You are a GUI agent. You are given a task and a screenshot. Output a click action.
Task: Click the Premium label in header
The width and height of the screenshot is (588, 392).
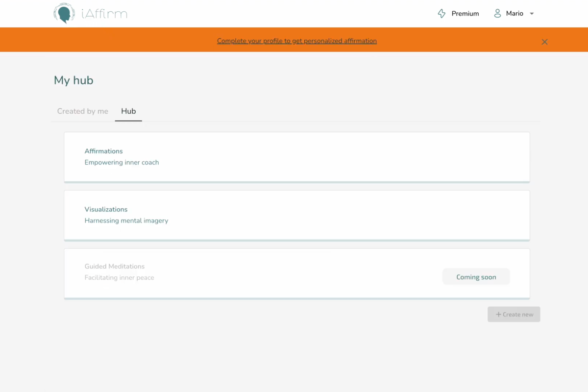click(465, 14)
